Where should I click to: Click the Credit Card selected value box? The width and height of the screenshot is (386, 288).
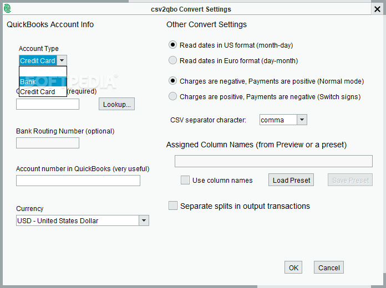click(x=38, y=60)
